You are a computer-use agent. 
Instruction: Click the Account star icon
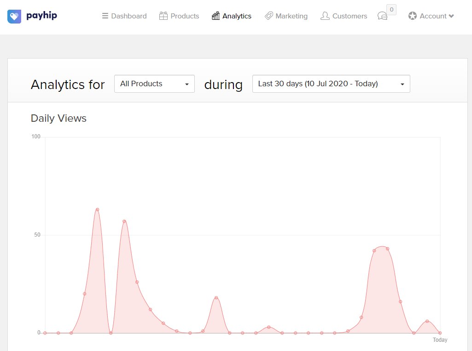pyautogui.click(x=413, y=16)
